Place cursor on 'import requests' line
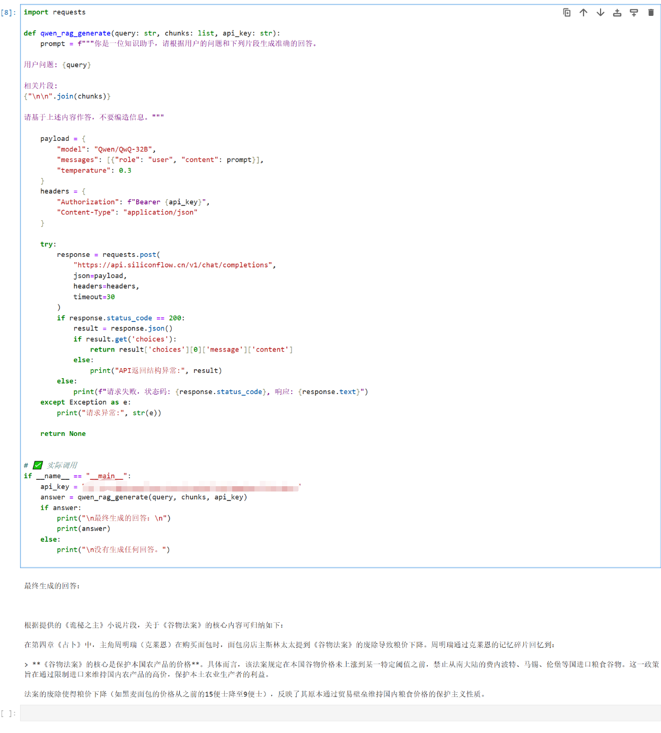Viewport: 661px width, 733px height. (x=55, y=12)
